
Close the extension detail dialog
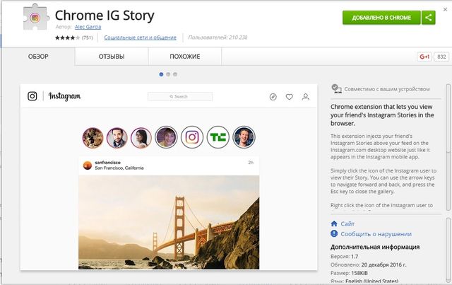445,9
